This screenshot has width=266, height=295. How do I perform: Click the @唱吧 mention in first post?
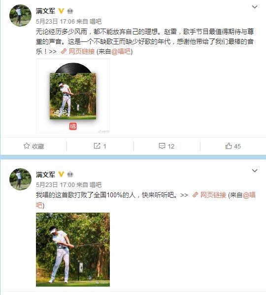click(x=121, y=51)
